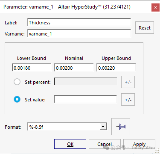Click the Format combo box showing %-8.5f

67,127
